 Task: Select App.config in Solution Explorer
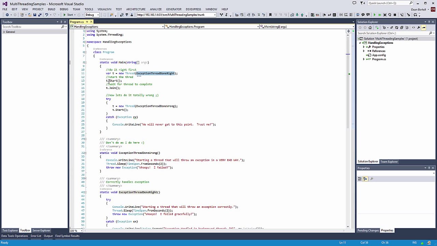click(x=379, y=55)
